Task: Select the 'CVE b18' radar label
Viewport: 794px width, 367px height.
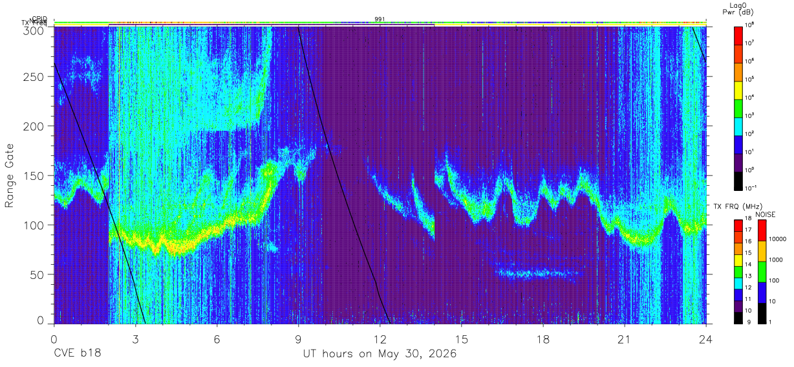Action: point(78,354)
